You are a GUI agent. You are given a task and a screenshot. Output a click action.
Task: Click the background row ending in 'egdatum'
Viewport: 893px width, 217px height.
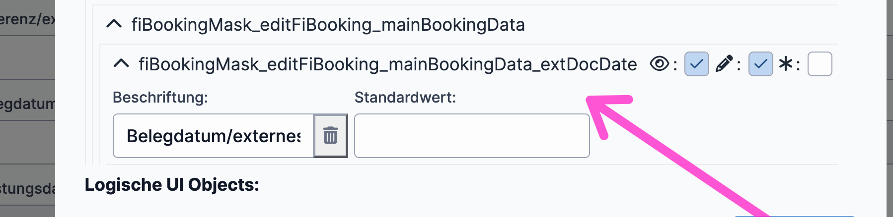pyautogui.click(x=27, y=104)
